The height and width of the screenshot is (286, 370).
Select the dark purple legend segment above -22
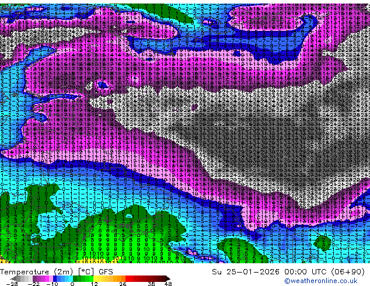[x=34, y=278]
